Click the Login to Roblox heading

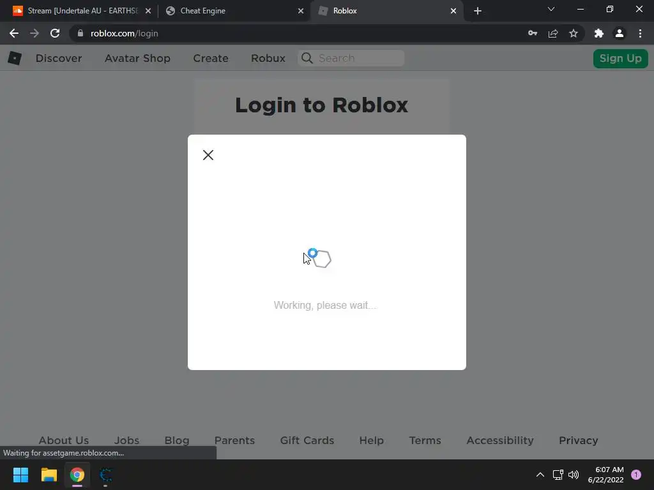coord(322,105)
